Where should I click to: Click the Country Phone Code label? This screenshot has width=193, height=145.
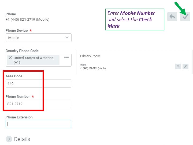tap(22, 51)
